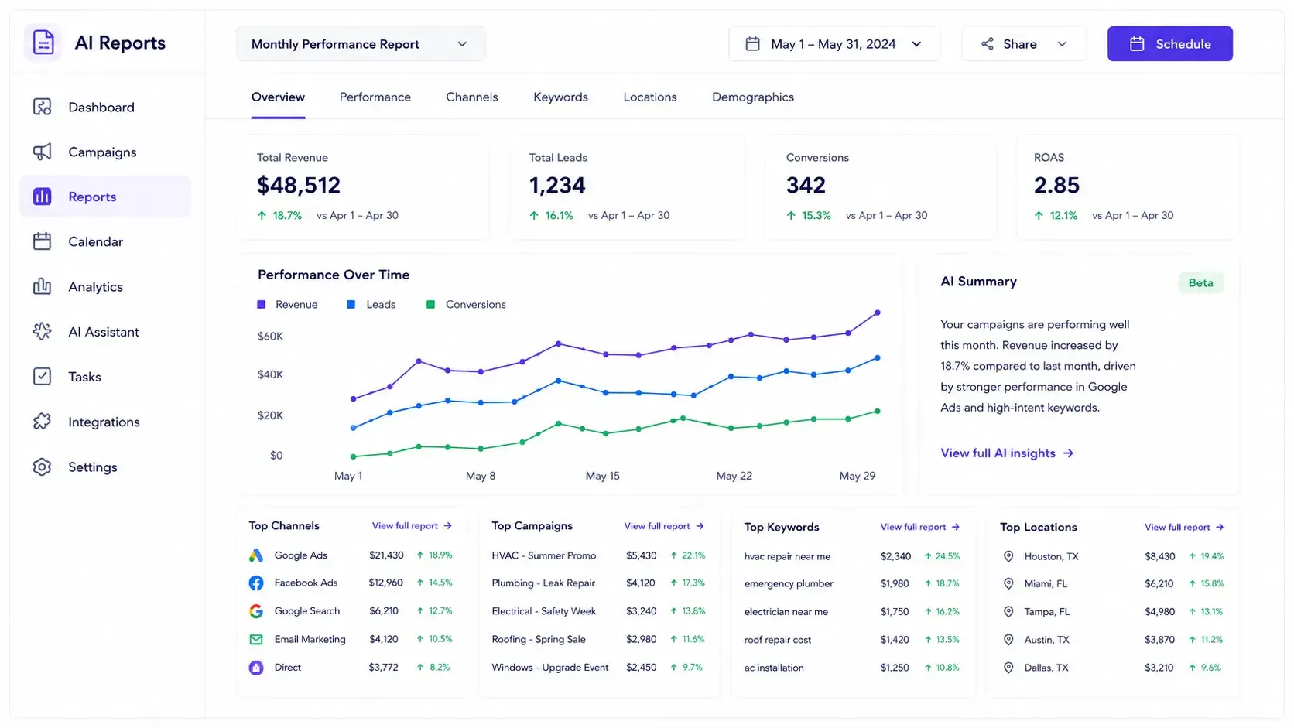Open Top Channels View full report link
Image resolution: width=1294 pixels, height=728 pixels.
pos(412,526)
